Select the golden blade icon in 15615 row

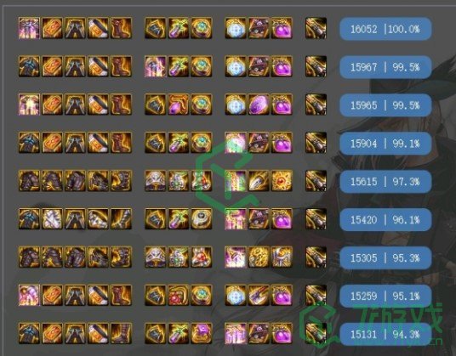(259, 181)
